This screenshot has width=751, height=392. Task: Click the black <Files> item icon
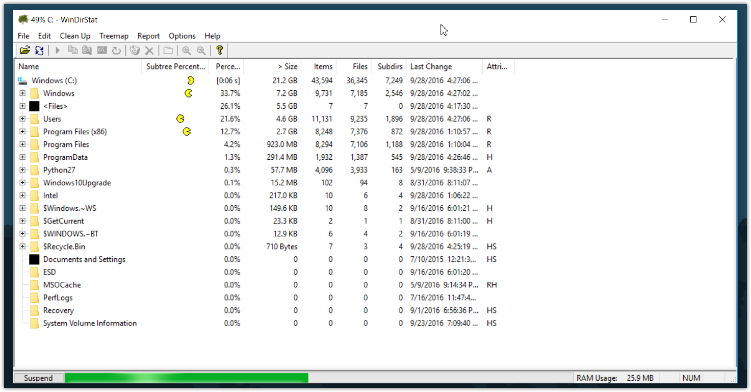[34, 106]
